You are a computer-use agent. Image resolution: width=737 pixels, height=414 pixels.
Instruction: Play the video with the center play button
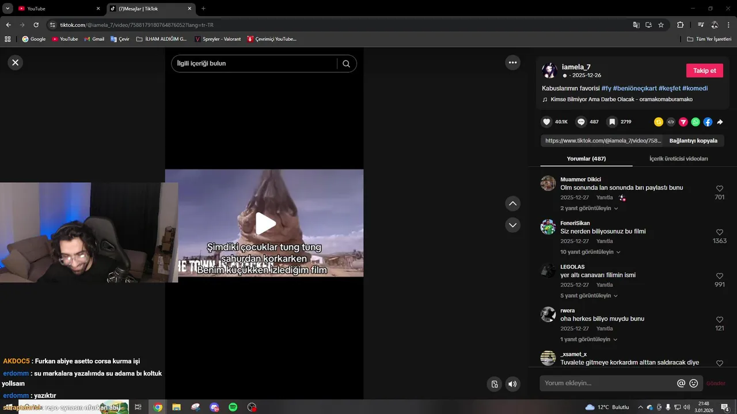[x=265, y=224]
